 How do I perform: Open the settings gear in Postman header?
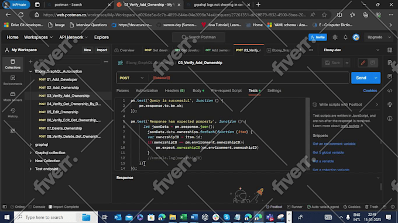point(335,37)
